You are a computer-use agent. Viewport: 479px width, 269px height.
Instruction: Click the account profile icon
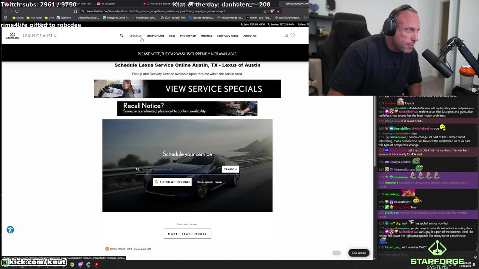tap(287, 35)
